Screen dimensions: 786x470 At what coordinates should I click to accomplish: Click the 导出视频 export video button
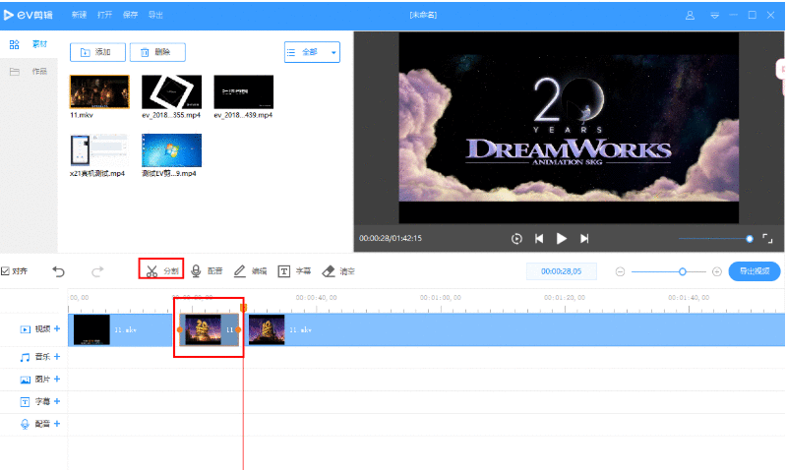(755, 271)
